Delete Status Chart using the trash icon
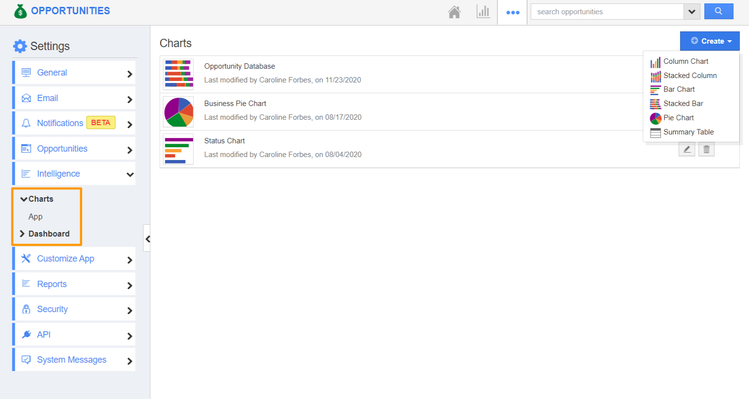The image size is (749, 399). pyautogui.click(x=706, y=149)
